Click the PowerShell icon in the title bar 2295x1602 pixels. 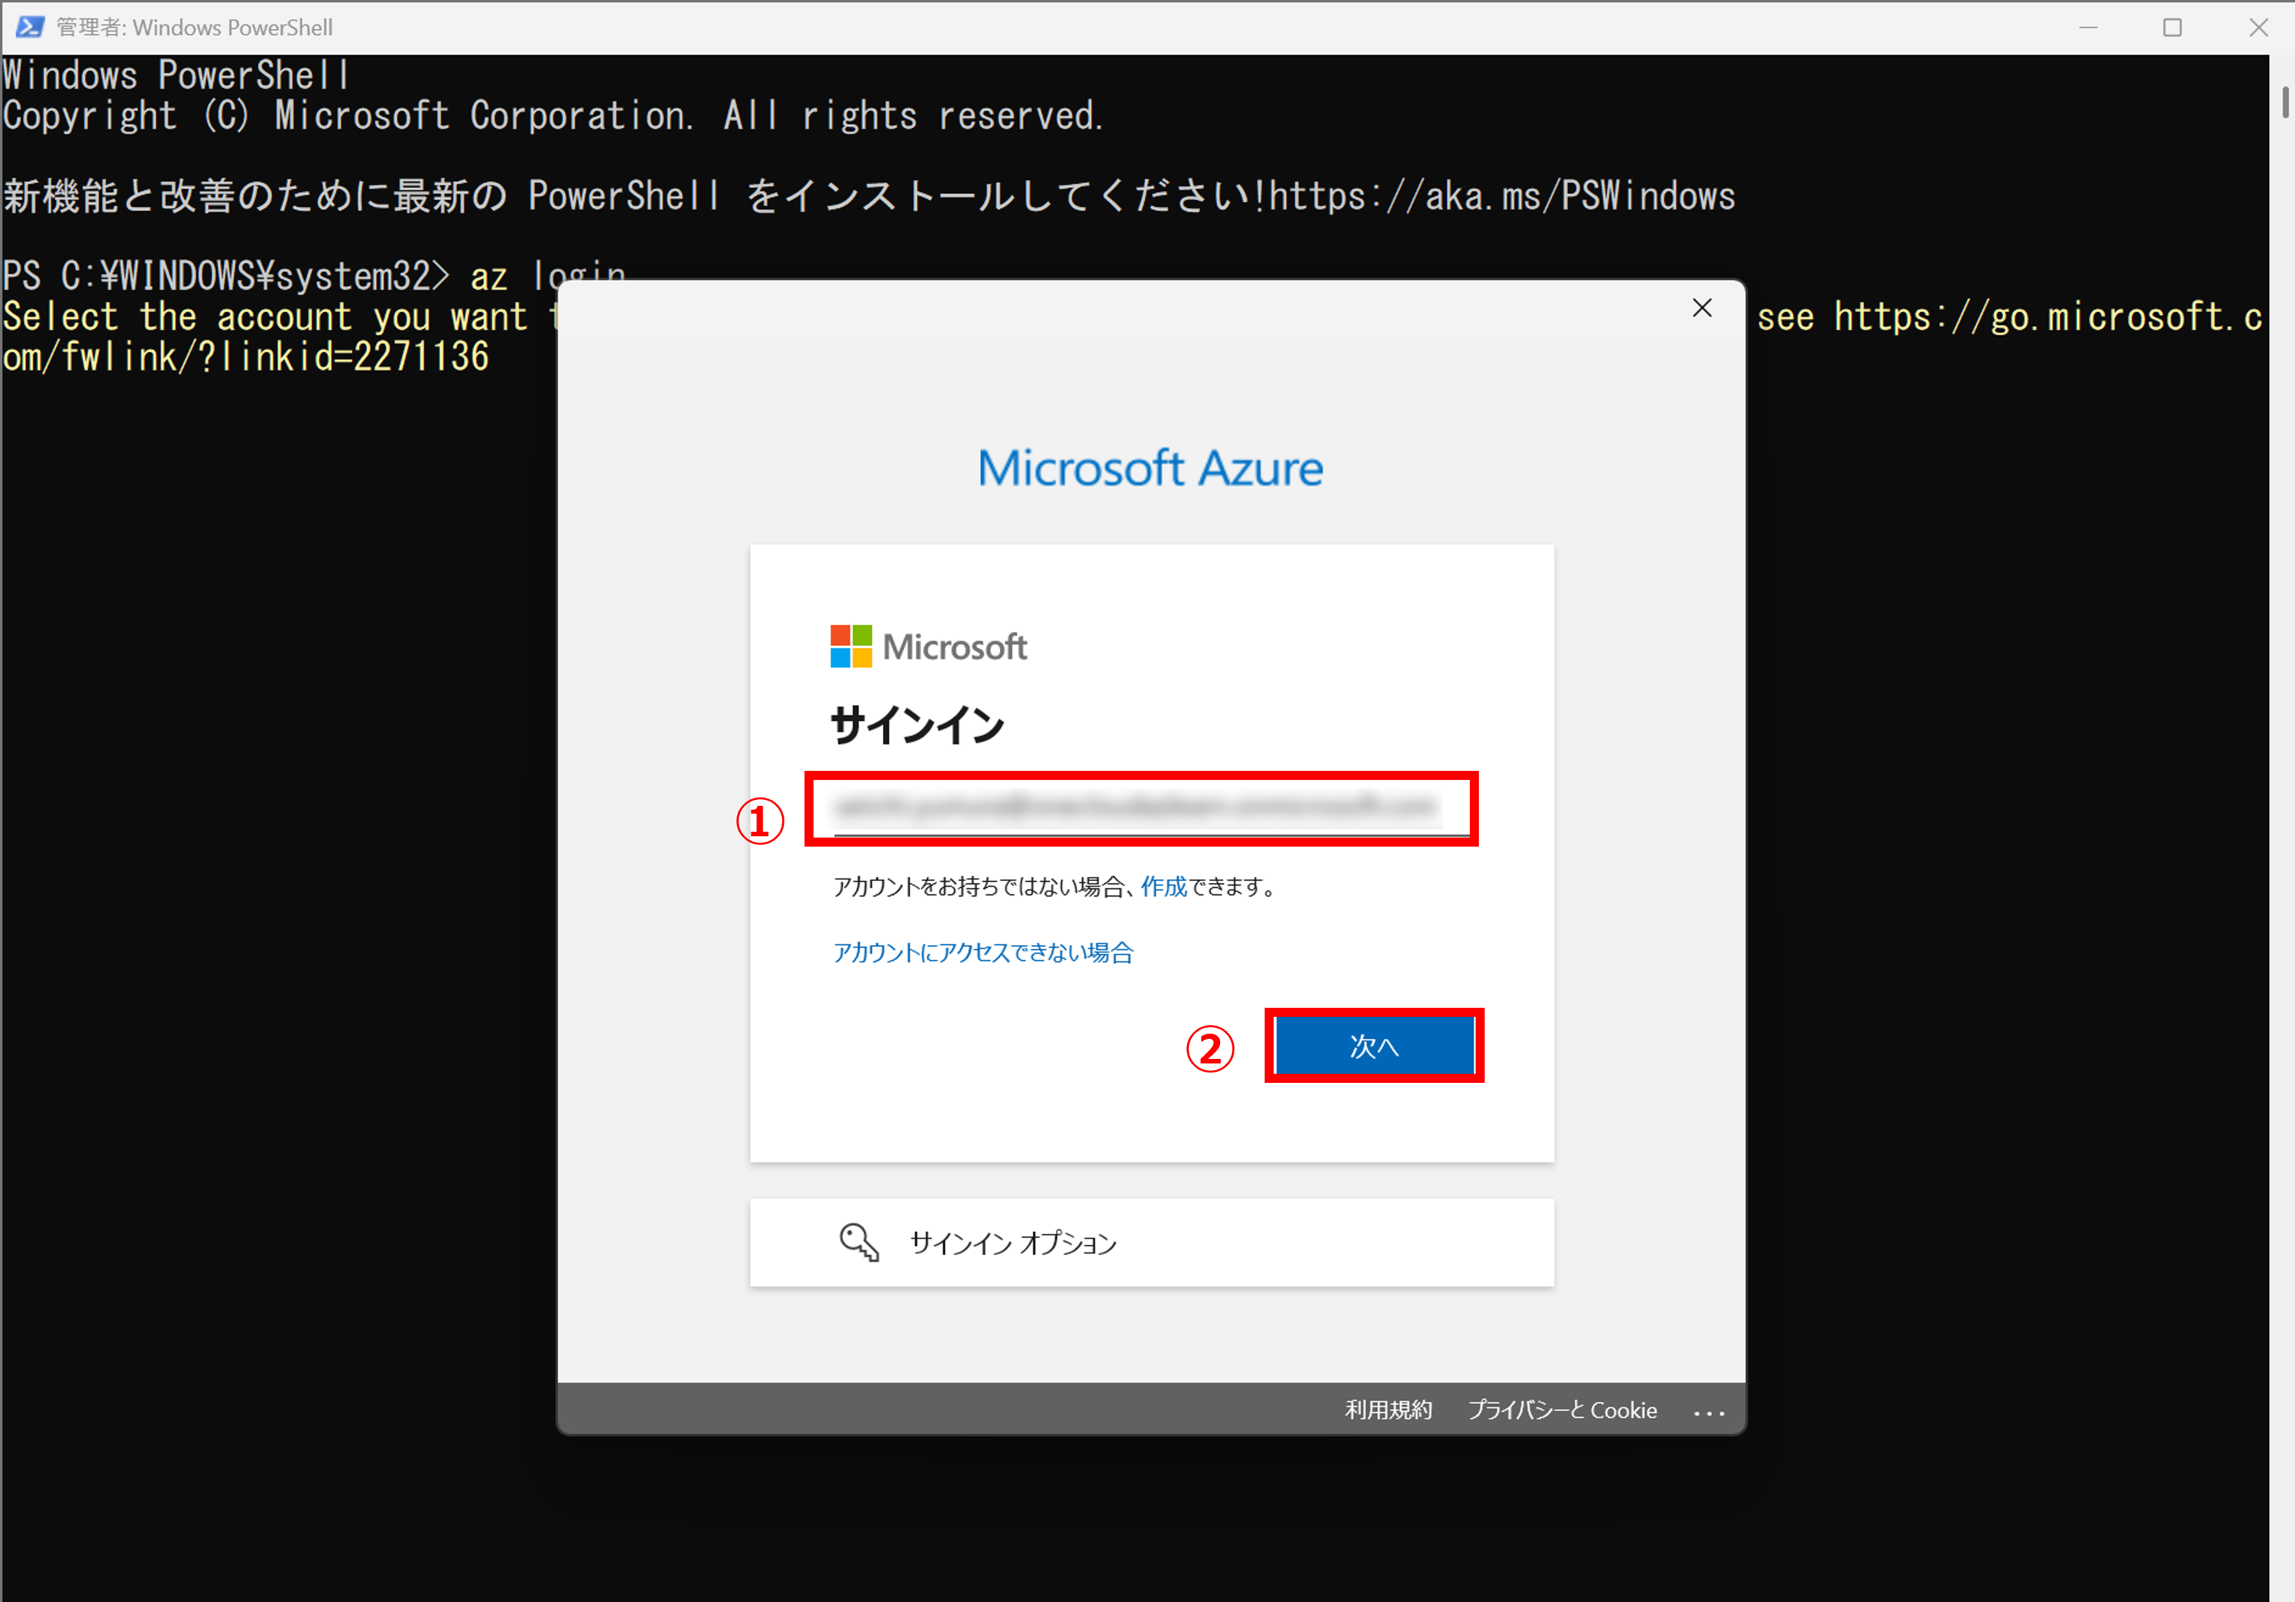point(30,27)
